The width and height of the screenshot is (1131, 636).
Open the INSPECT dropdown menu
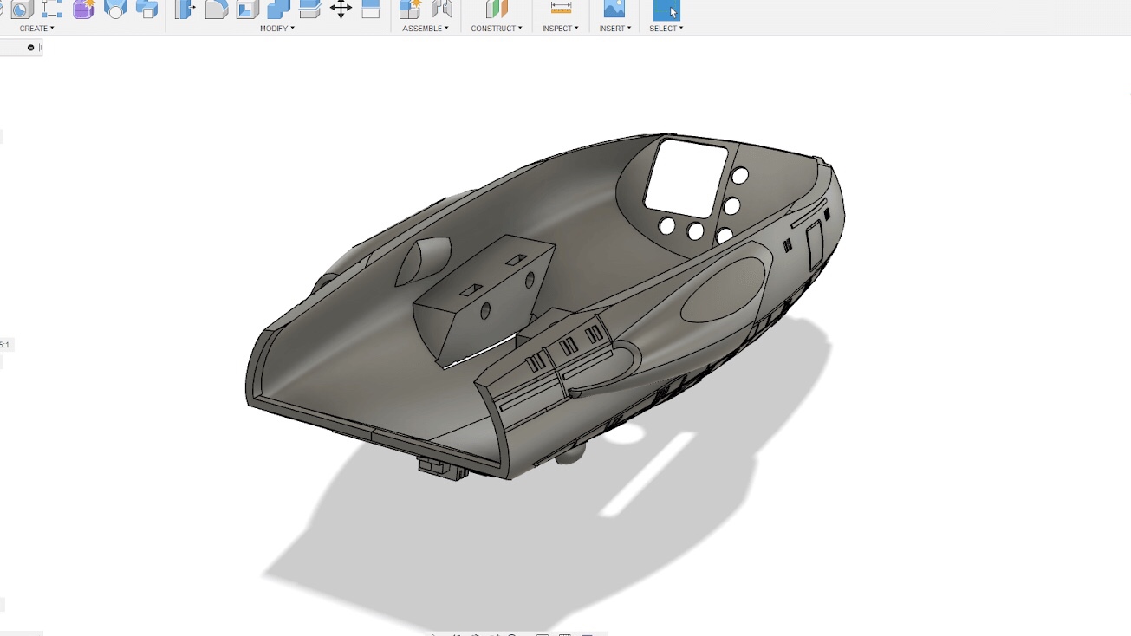point(561,29)
